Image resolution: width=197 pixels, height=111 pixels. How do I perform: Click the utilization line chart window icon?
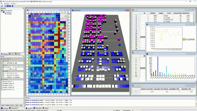pyautogui.click(x=147, y=24)
